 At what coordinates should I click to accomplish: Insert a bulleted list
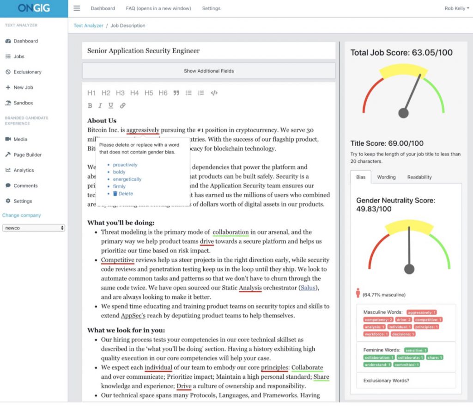point(188,92)
